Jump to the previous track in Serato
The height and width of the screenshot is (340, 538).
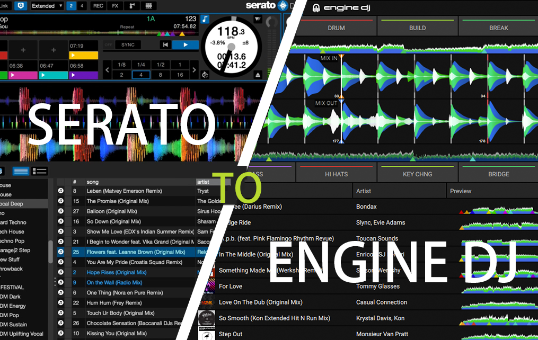tap(165, 44)
